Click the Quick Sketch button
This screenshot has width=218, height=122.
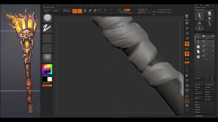[67, 11]
